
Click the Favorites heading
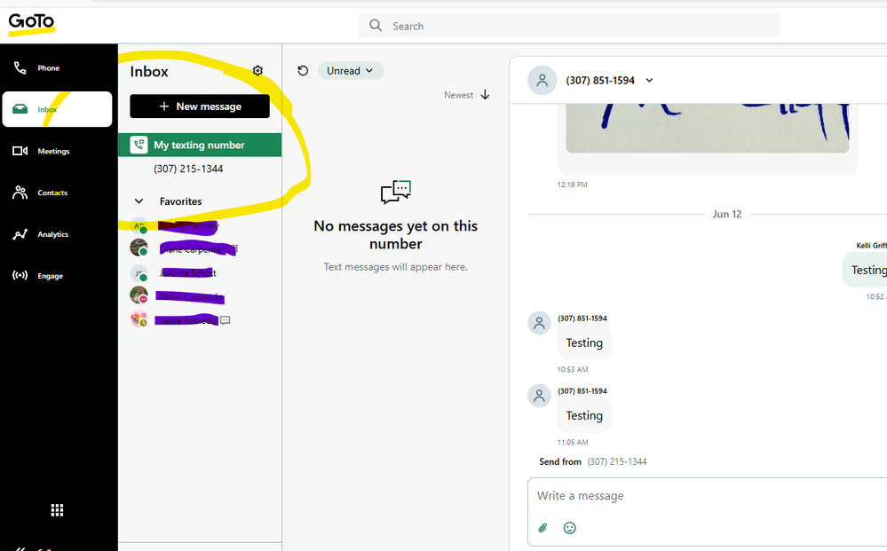click(180, 201)
